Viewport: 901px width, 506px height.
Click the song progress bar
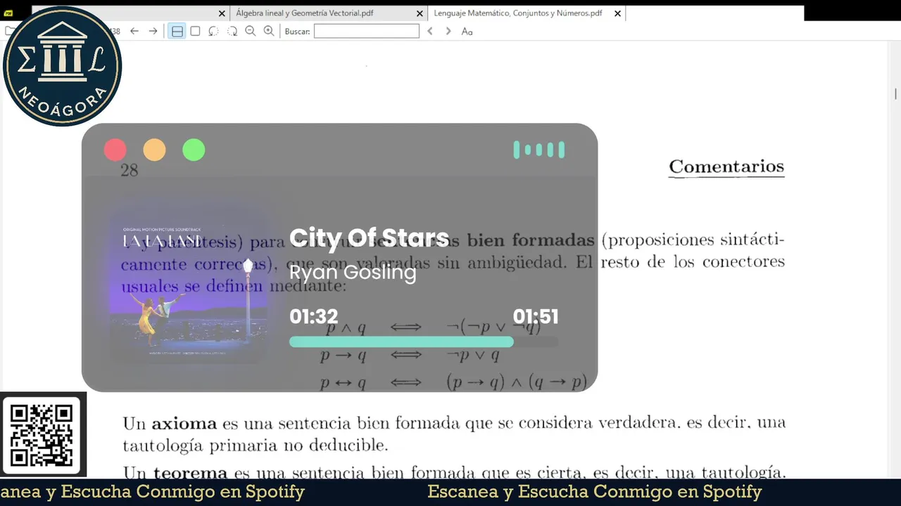point(424,342)
